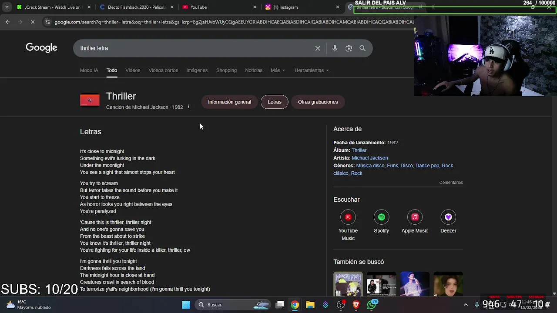Select Videos search filter
The image size is (557, 313).
[x=133, y=70]
